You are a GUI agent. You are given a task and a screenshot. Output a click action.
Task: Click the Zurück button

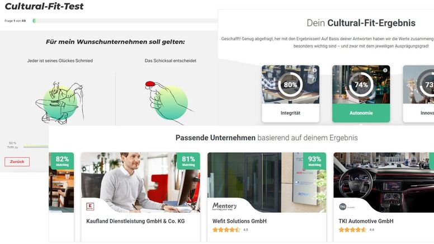coord(17,162)
